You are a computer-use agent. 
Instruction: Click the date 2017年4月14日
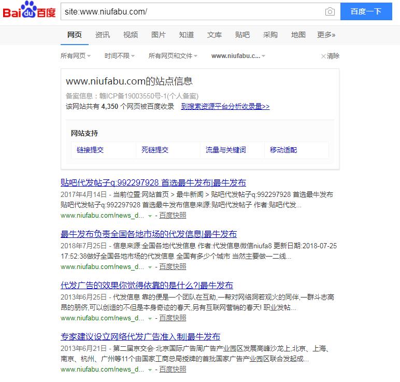pos(83,194)
